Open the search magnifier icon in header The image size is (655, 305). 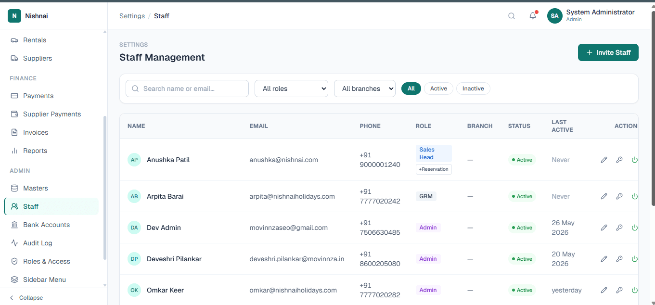click(512, 16)
